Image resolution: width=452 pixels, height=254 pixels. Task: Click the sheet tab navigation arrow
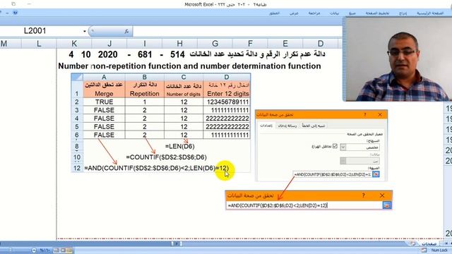[446, 243]
